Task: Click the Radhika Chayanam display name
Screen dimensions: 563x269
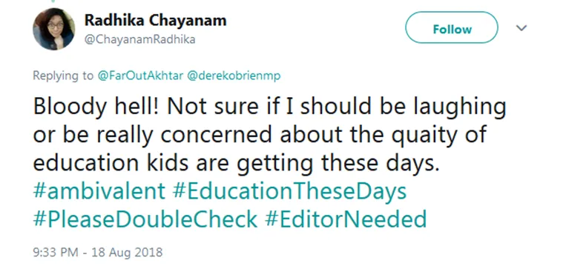Action: click(x=155, y=21)
